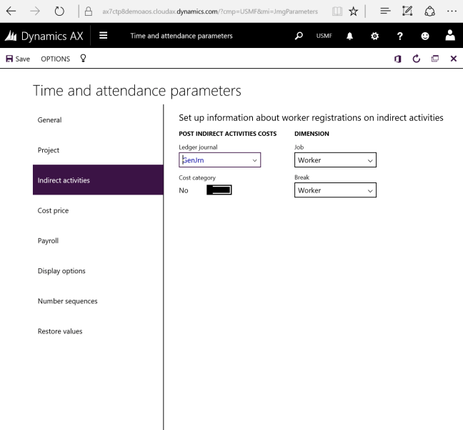Open the Number sequences tab
Viewport: 463px width, 430px height.
pyautogui.click(x=67, y=301)
